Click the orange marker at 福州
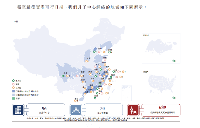 [x=103, y=81]
